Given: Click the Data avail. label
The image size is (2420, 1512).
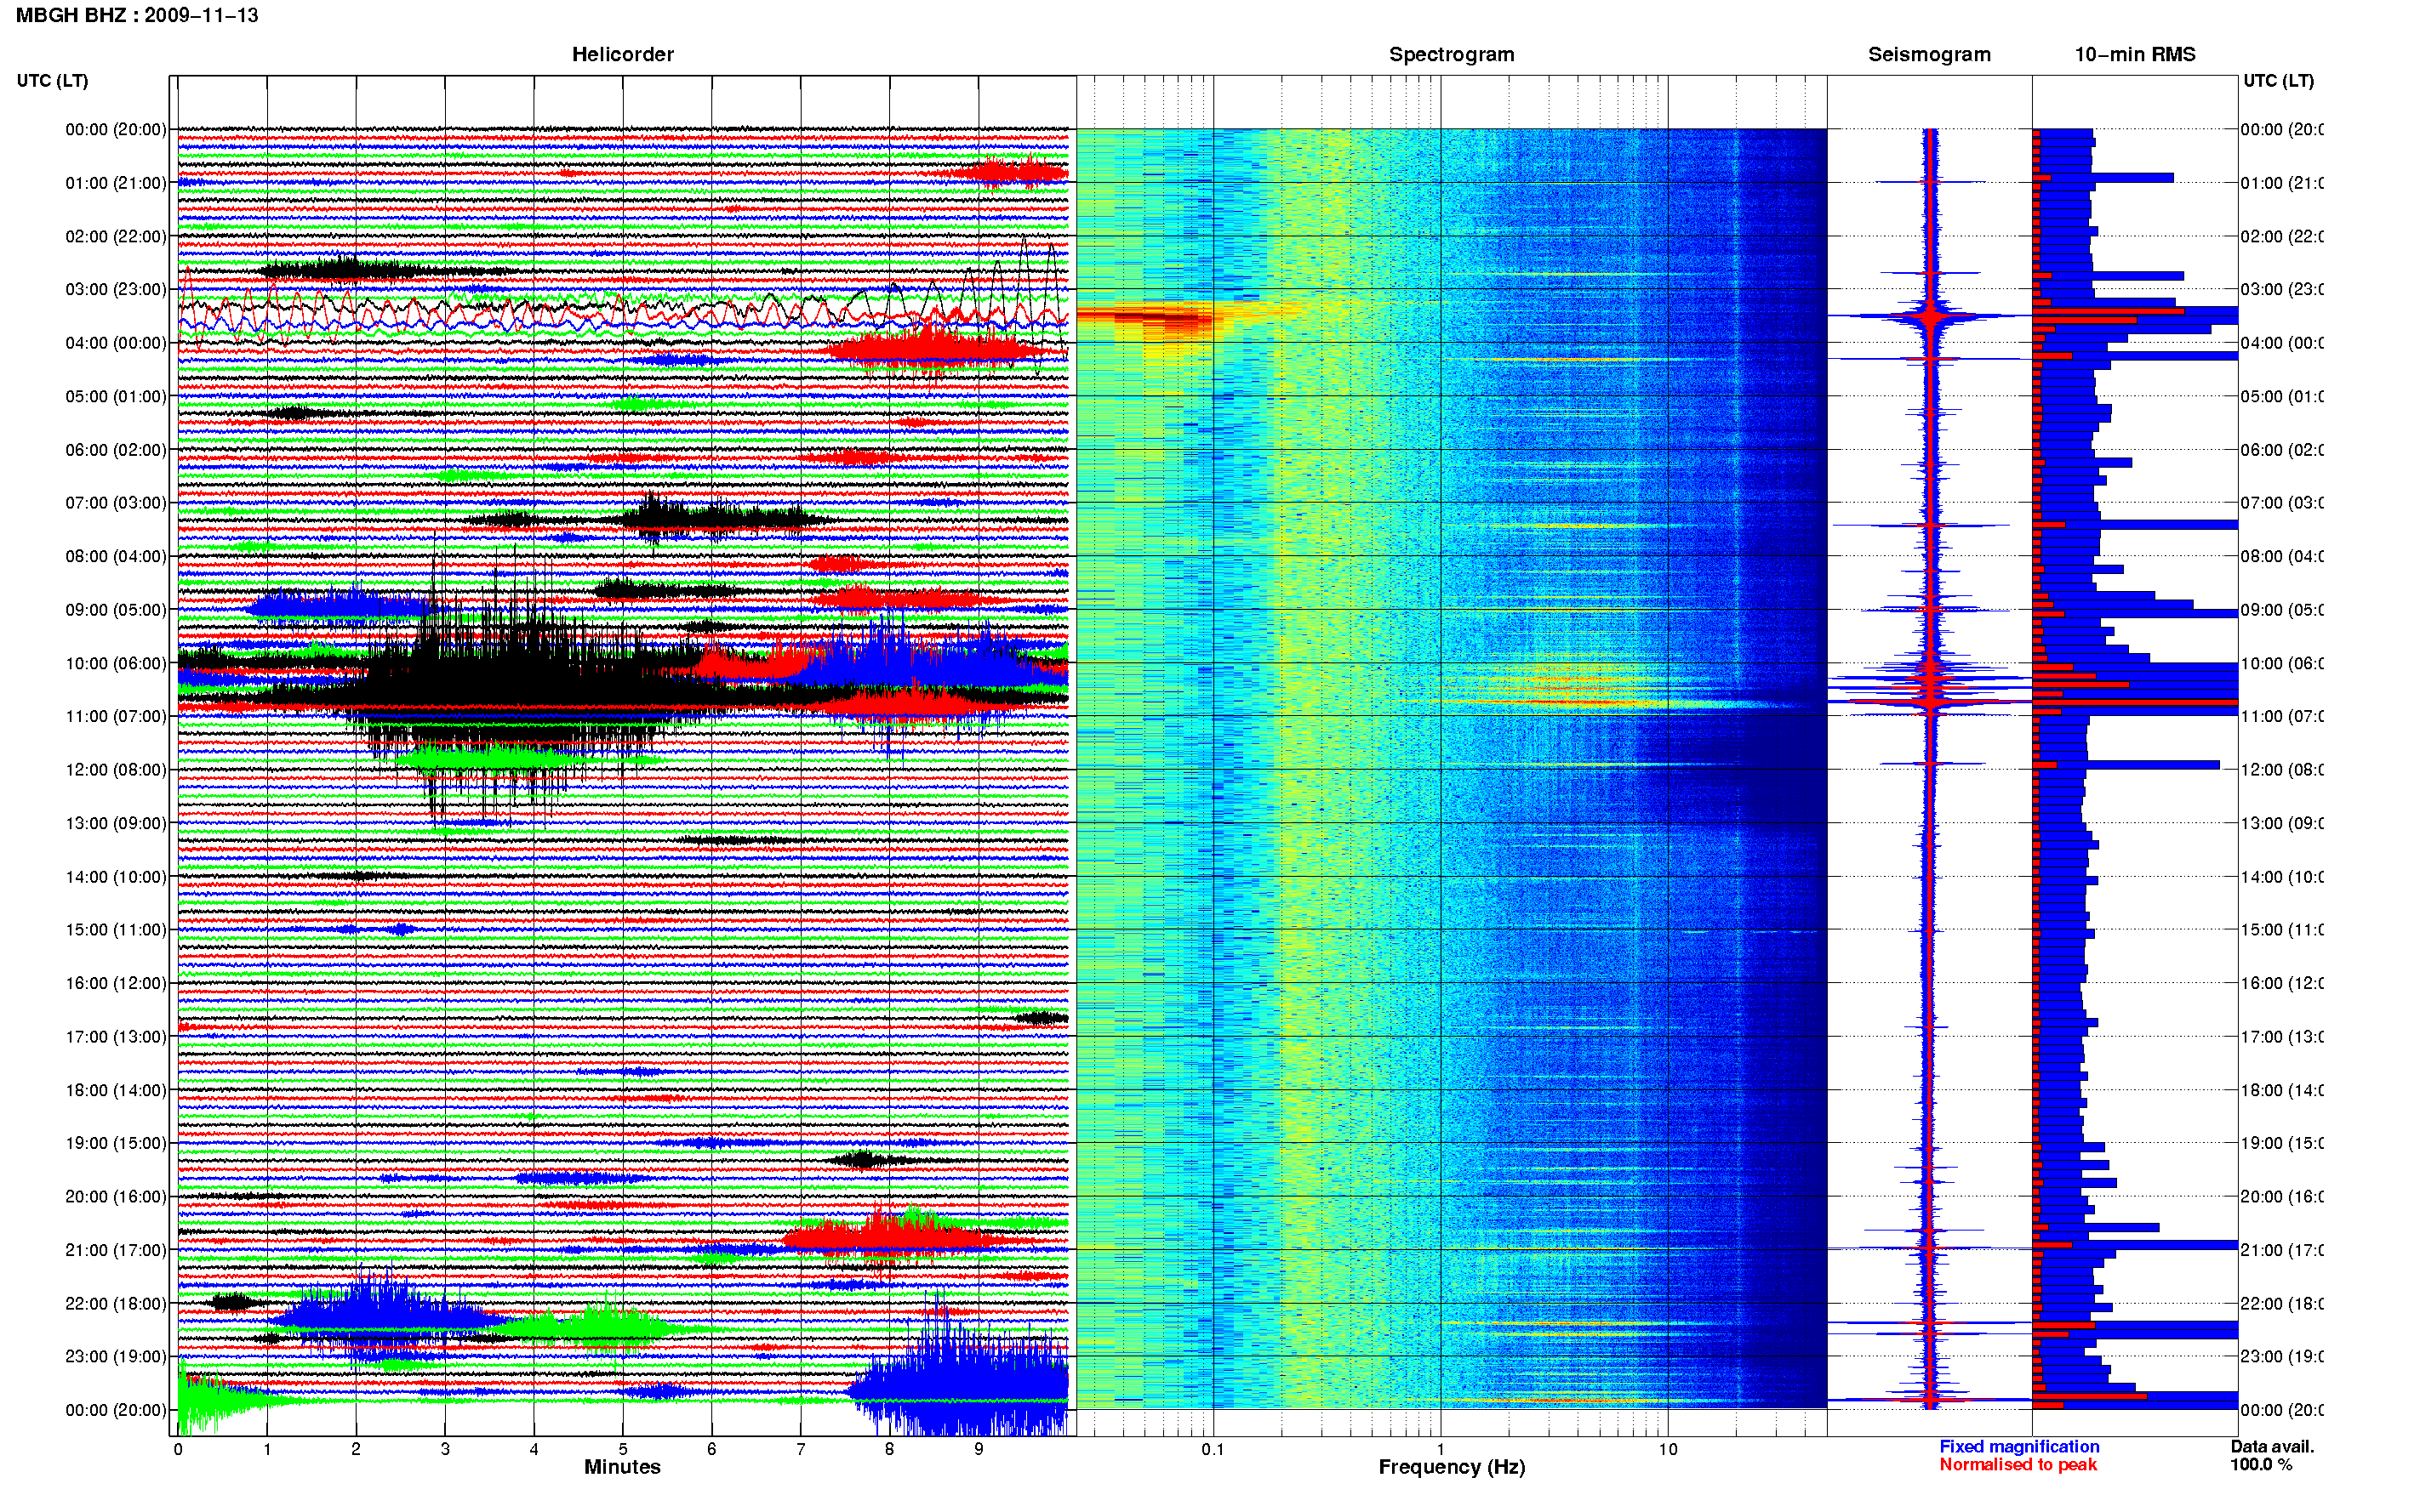Looking at the screenshot, I should pyautogui.click(x=2272, y=1446).
